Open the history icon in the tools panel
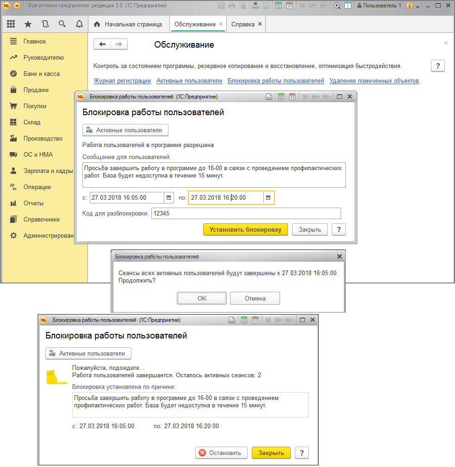The image size is (455, 467). [45, 24]
